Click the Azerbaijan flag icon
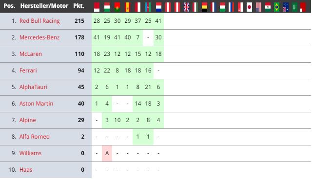The image size is (312, 179). pyautogui.click(x=148, y=7)
